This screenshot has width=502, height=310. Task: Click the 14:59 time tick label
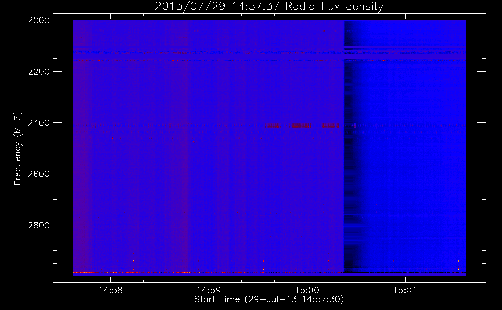[x=209, y=290]
